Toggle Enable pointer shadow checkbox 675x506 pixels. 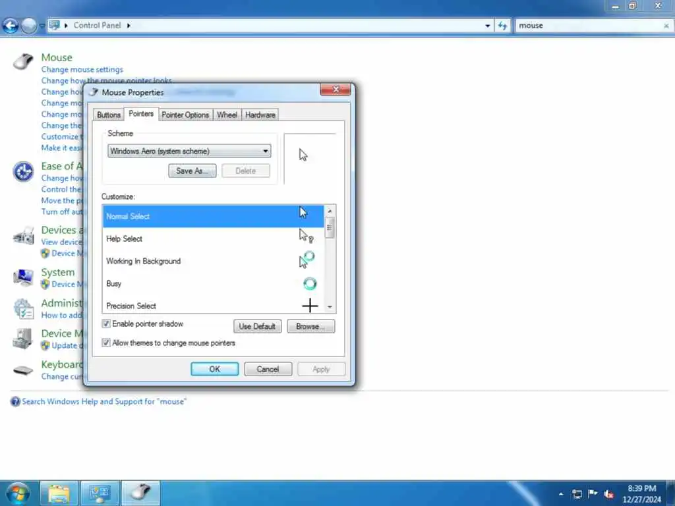[106, 323]
